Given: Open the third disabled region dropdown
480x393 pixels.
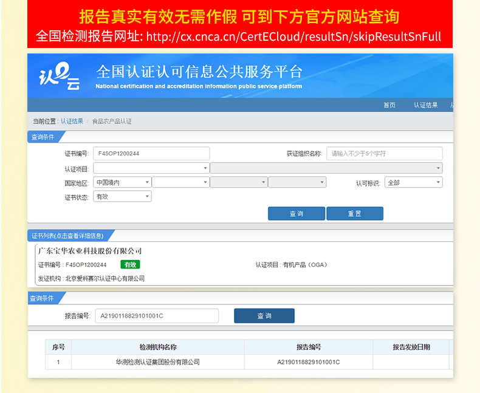Looking at the screenshot, I should (239, 182).
